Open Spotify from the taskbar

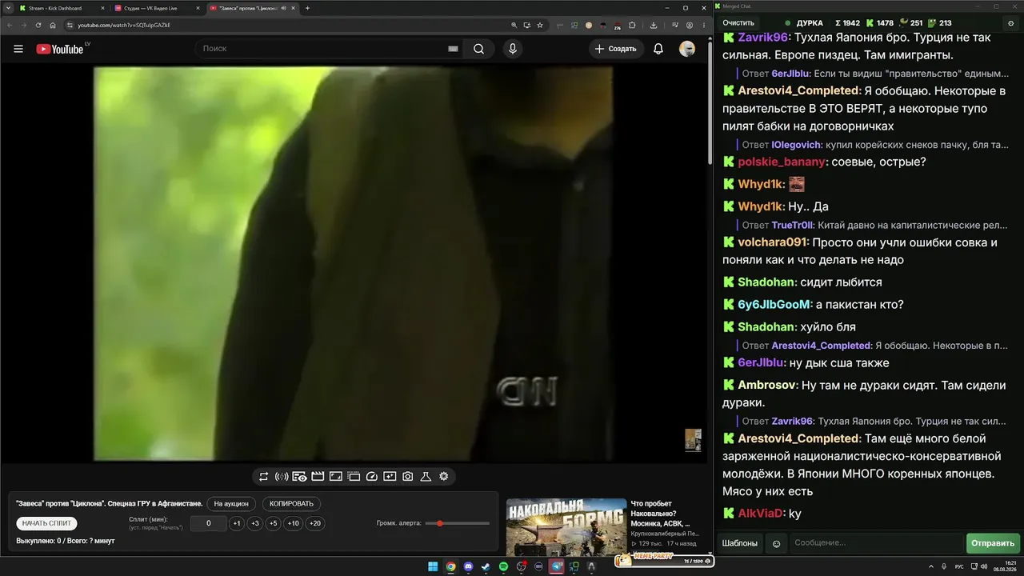(503, 566)
